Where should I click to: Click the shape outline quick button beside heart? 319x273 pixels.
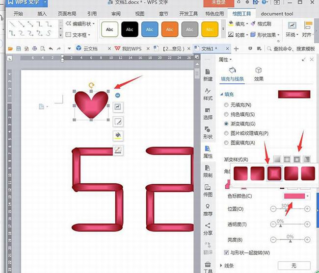click(118, 150)
